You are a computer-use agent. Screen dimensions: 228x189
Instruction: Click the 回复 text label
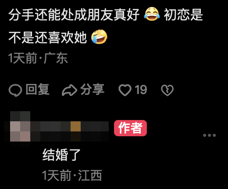38,89
